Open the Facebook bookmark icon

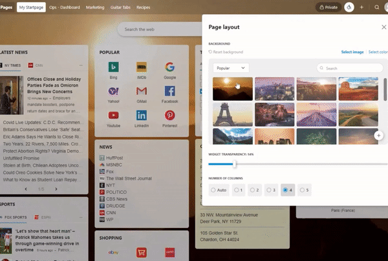pyautogui.click(x=169, y=91)
